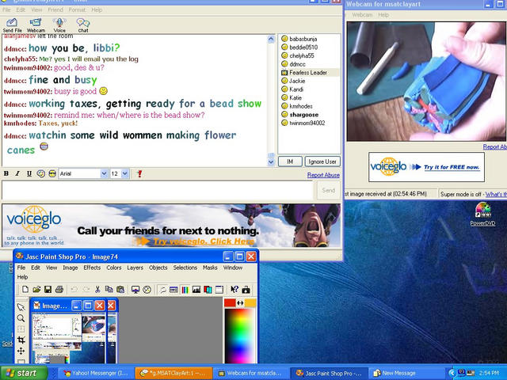Click Print icon in Paint Shop Pro
Screen dimensions: 507x380
[x=59, y=290]
